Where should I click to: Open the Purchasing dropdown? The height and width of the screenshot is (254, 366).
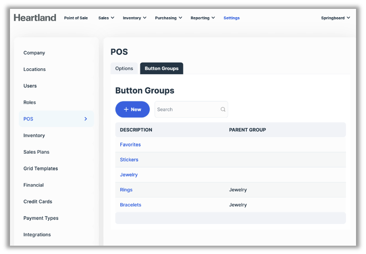pyautogui.click(x=169, y=18)
